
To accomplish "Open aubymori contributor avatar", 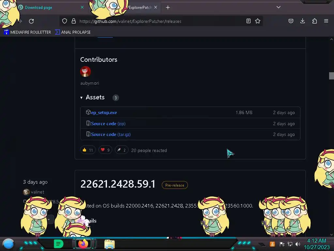I will [85, 72].
